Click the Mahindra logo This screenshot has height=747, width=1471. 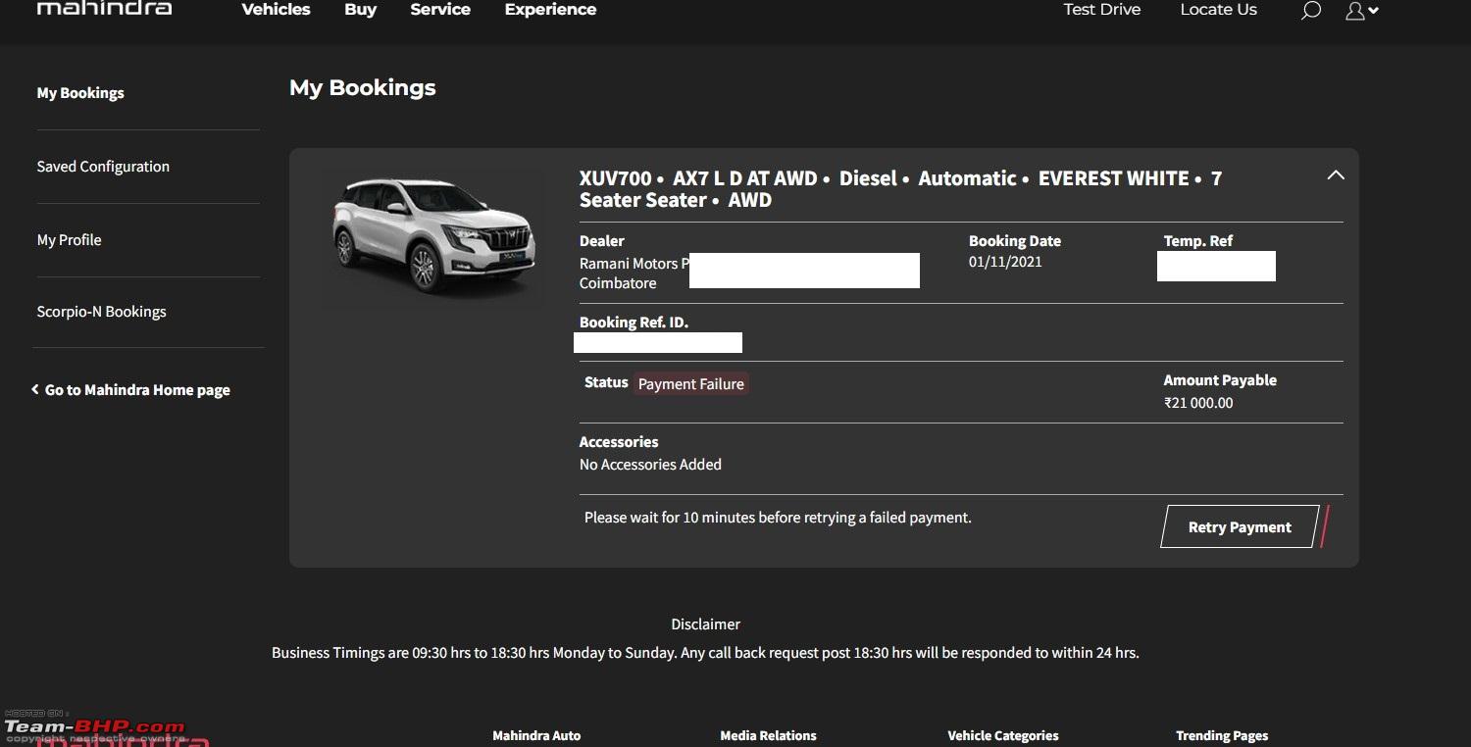coord(104,8)
